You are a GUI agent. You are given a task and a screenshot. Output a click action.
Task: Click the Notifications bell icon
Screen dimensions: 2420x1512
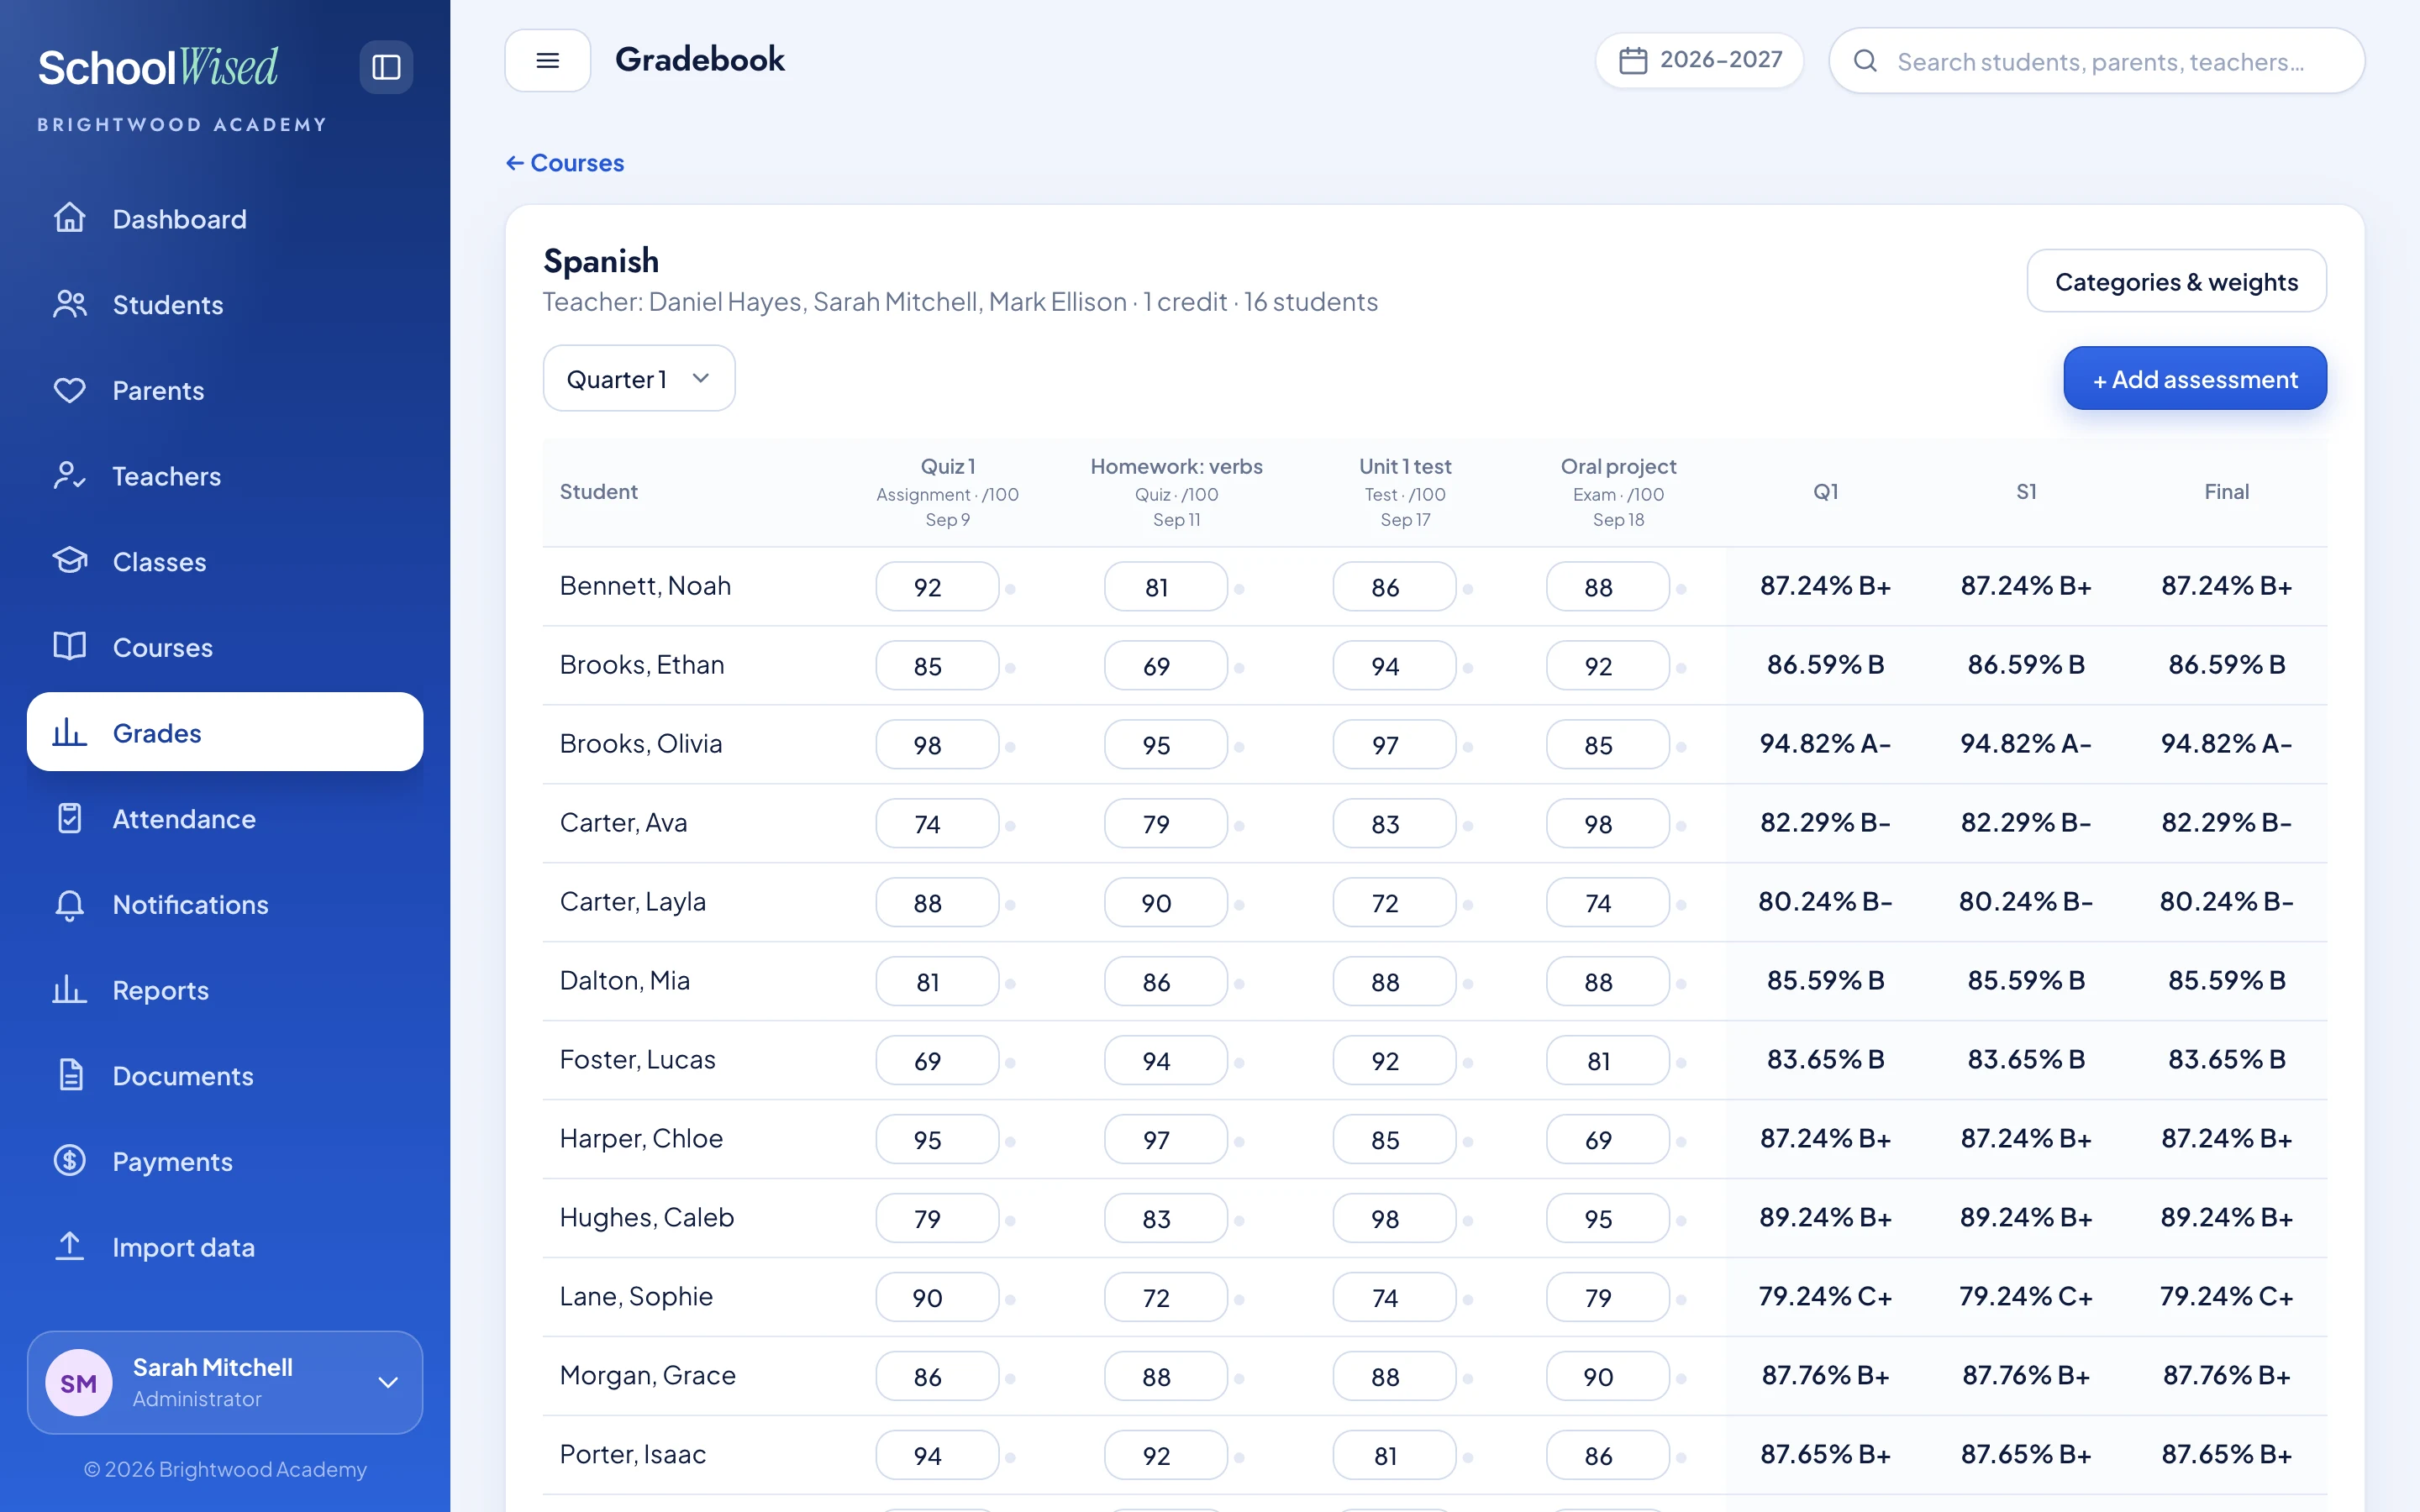pyautogui.click(x=69, y=904)
